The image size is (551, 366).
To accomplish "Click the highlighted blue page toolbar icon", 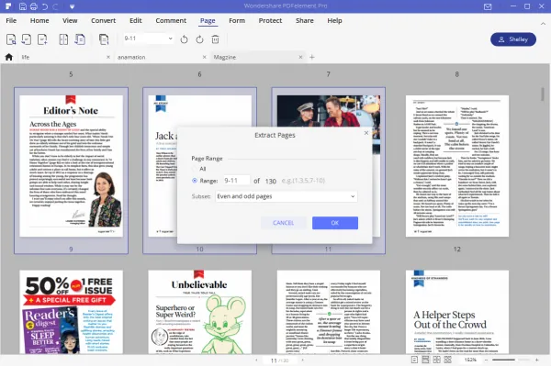I will 80,39.
